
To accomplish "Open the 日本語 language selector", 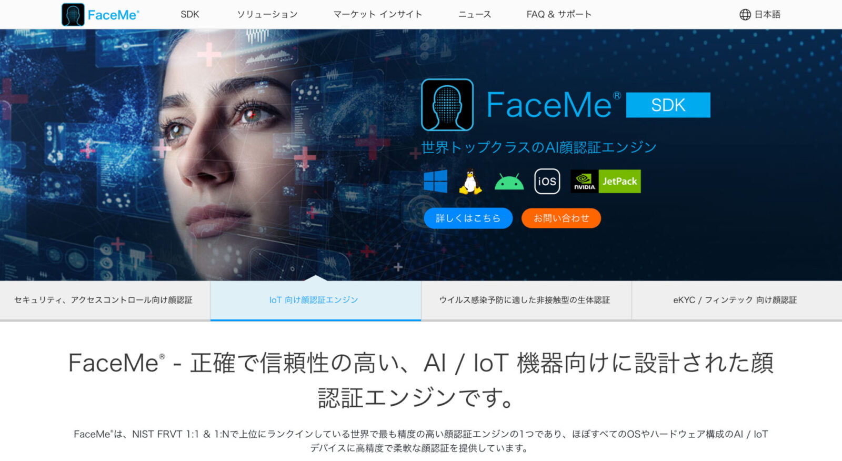I will (760, 15).
